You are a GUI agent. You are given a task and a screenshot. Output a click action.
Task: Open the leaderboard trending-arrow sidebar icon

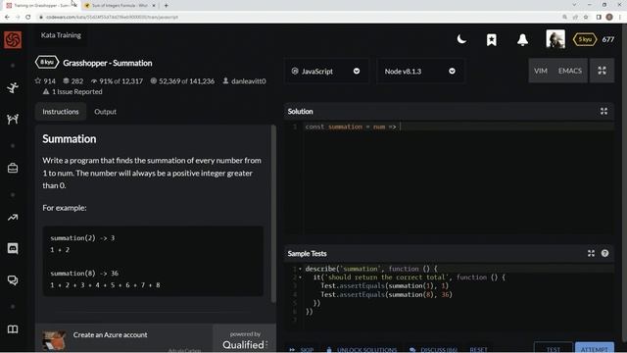tap(13, 218)
